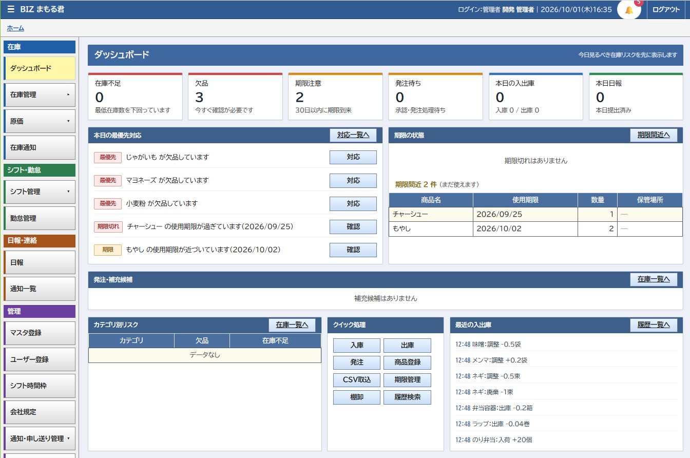Open 通知一覧 in the sidebar
The image size is (690, 458).
coord(40,289)
